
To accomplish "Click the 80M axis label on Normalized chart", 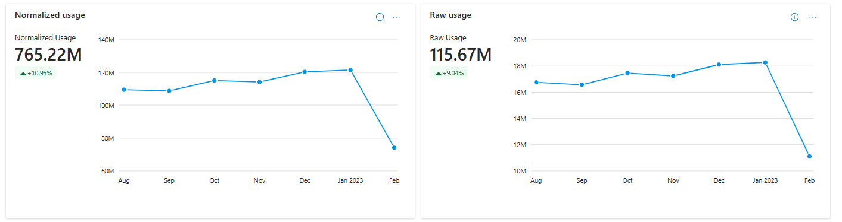I will (x=108, y=138).
